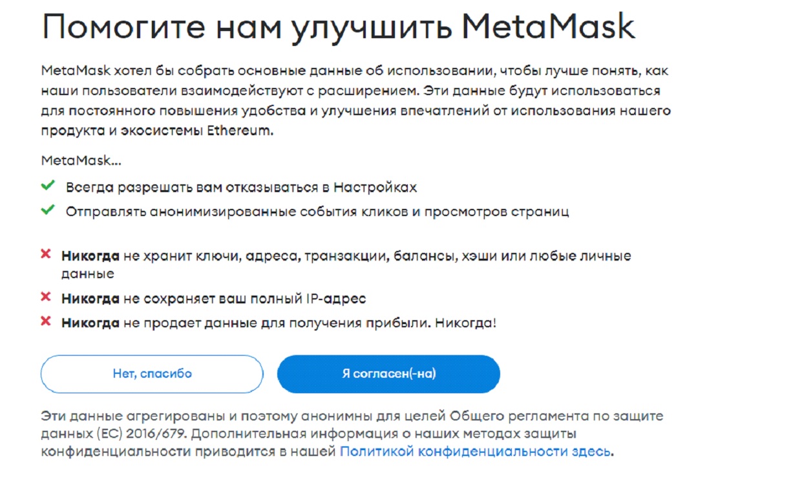Click the green checkmark beside "Отправлять анонимизированные события"
The image size is (802, 478).
click(47, 211)
